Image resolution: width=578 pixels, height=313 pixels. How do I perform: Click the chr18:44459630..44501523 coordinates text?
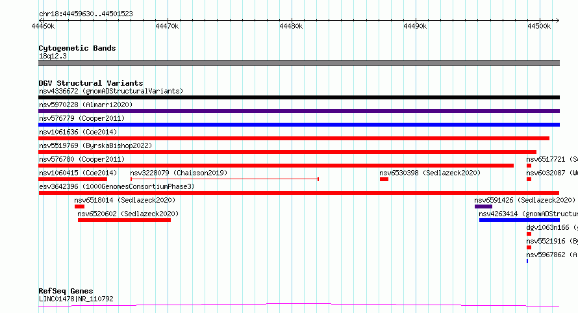(x=86, y=14)
